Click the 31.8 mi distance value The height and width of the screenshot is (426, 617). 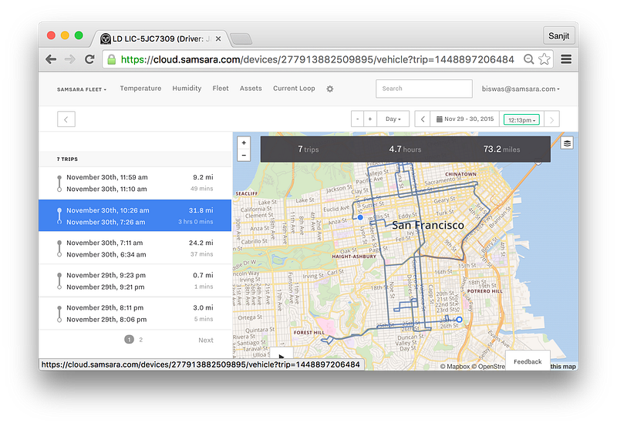[x=201, y=210]
